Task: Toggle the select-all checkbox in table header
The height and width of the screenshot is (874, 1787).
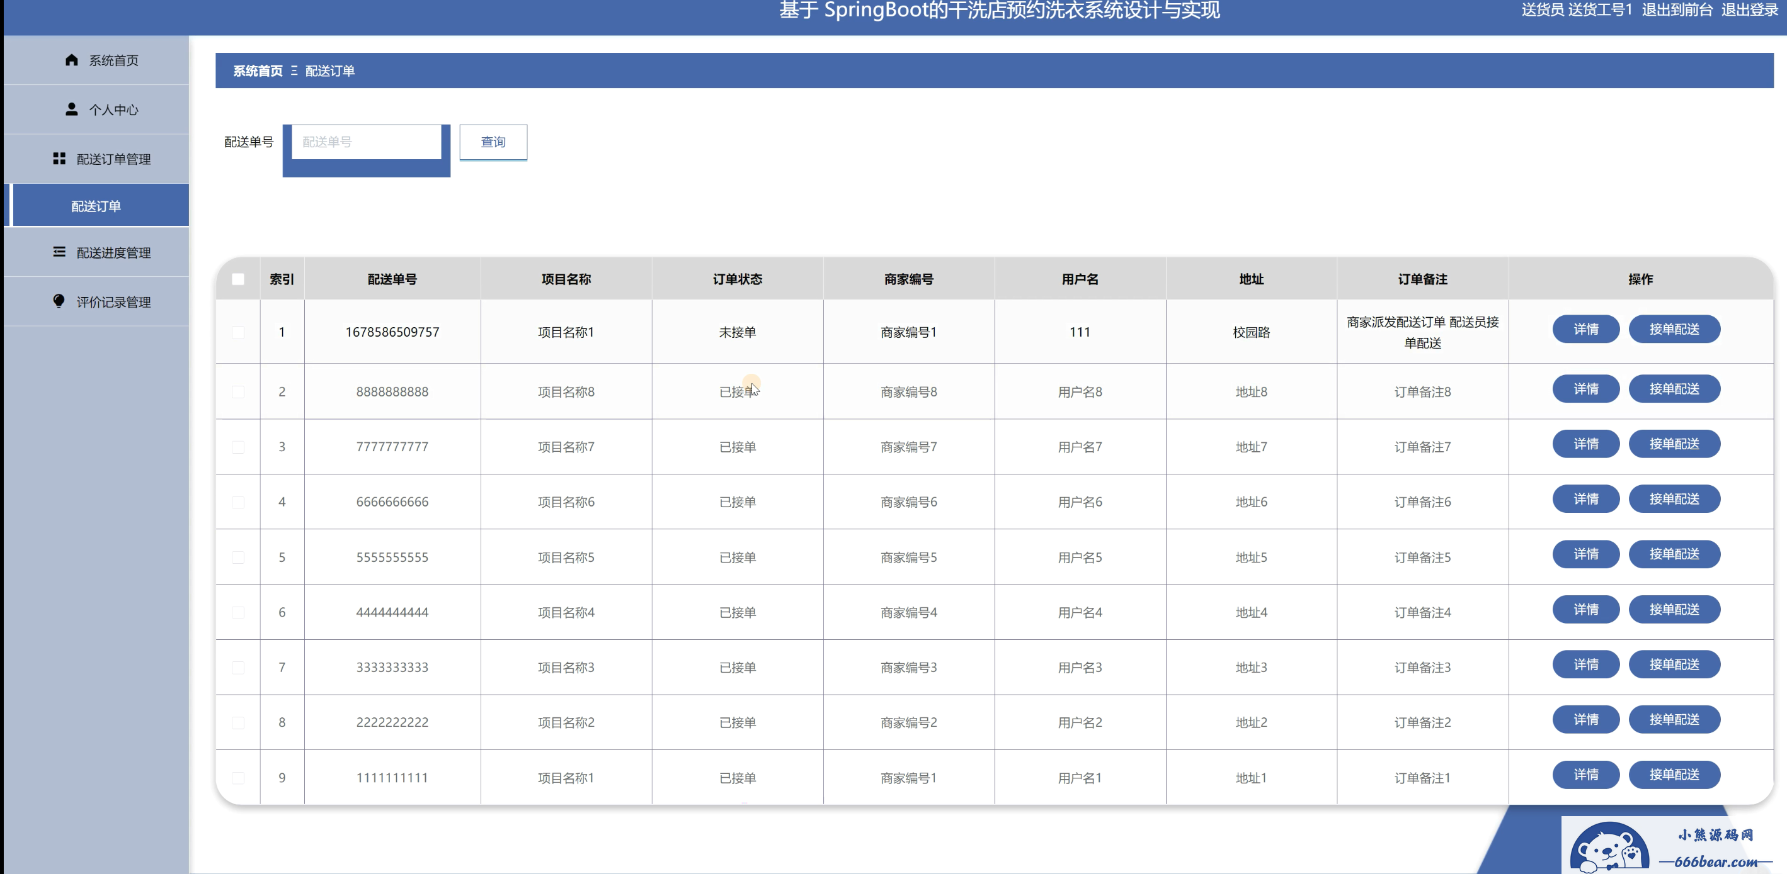Action: click(x=238, y=279)
